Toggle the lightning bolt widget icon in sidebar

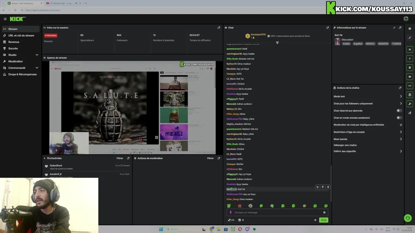pyautogui.click(x=410, y=59)
